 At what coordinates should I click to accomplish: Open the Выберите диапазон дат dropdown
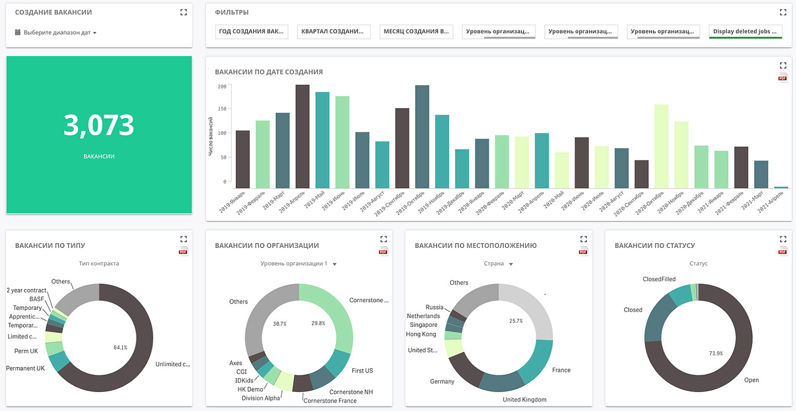56,33
